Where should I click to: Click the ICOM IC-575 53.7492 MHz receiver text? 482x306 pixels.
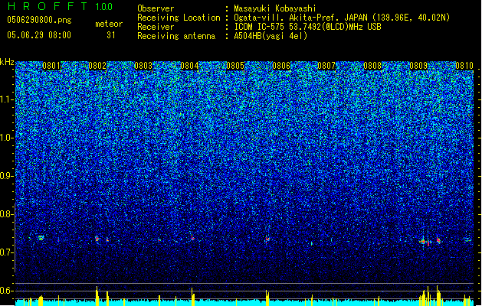(x=307, y=27)
